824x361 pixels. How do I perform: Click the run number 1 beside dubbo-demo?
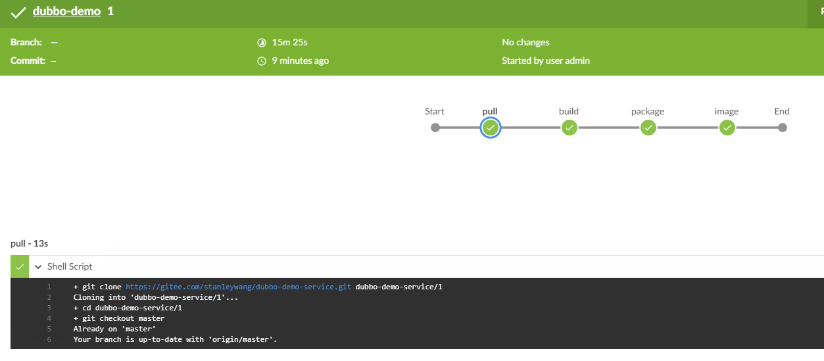(x=110, y=12)
